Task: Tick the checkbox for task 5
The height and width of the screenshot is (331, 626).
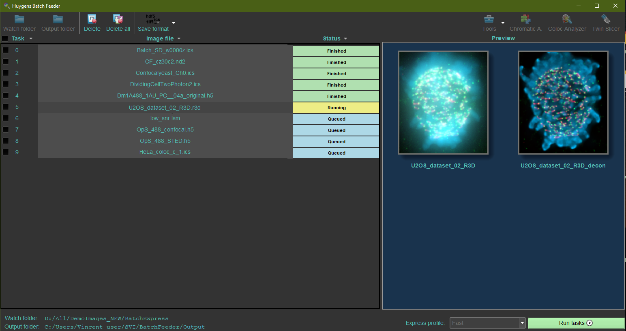Action: point(6,107)
